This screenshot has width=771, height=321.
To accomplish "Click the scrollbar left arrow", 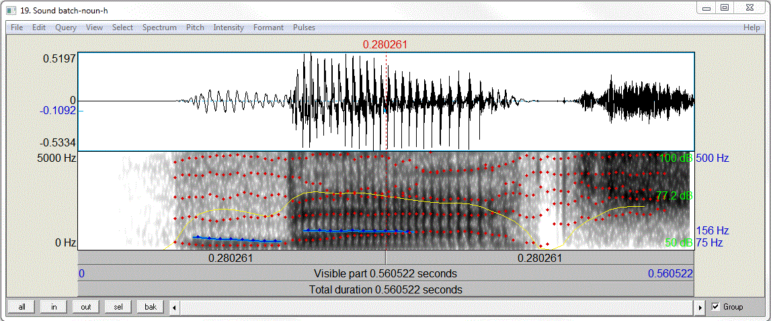I will (x=173, y=308).
